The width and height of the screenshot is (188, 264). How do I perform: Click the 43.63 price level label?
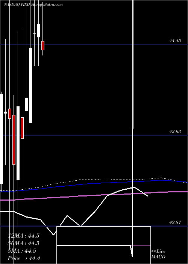pyautogui.click(x=175, y=132)
